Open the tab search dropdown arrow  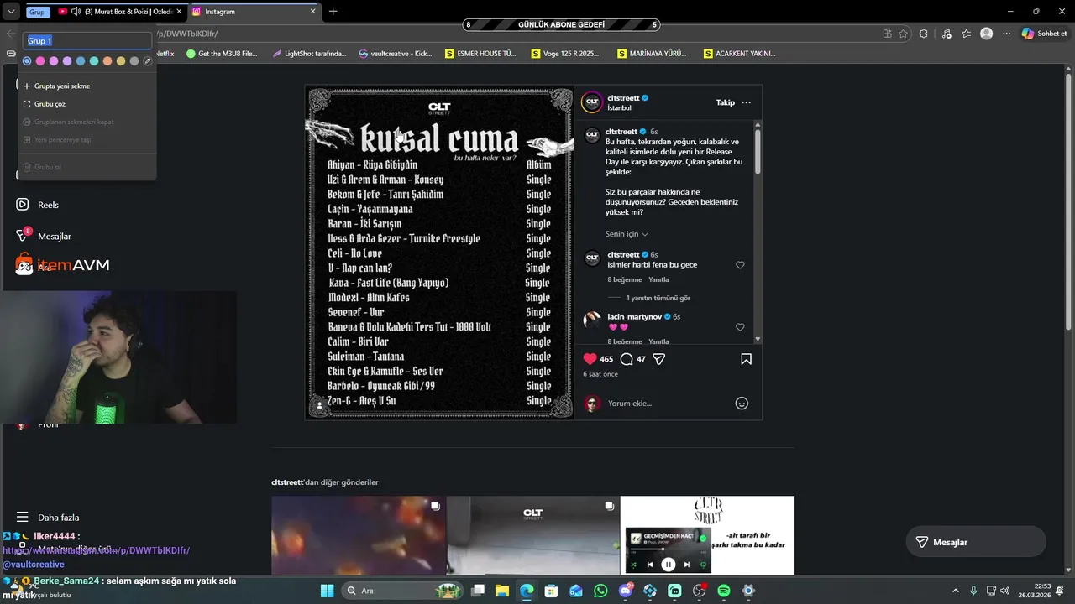11,12
